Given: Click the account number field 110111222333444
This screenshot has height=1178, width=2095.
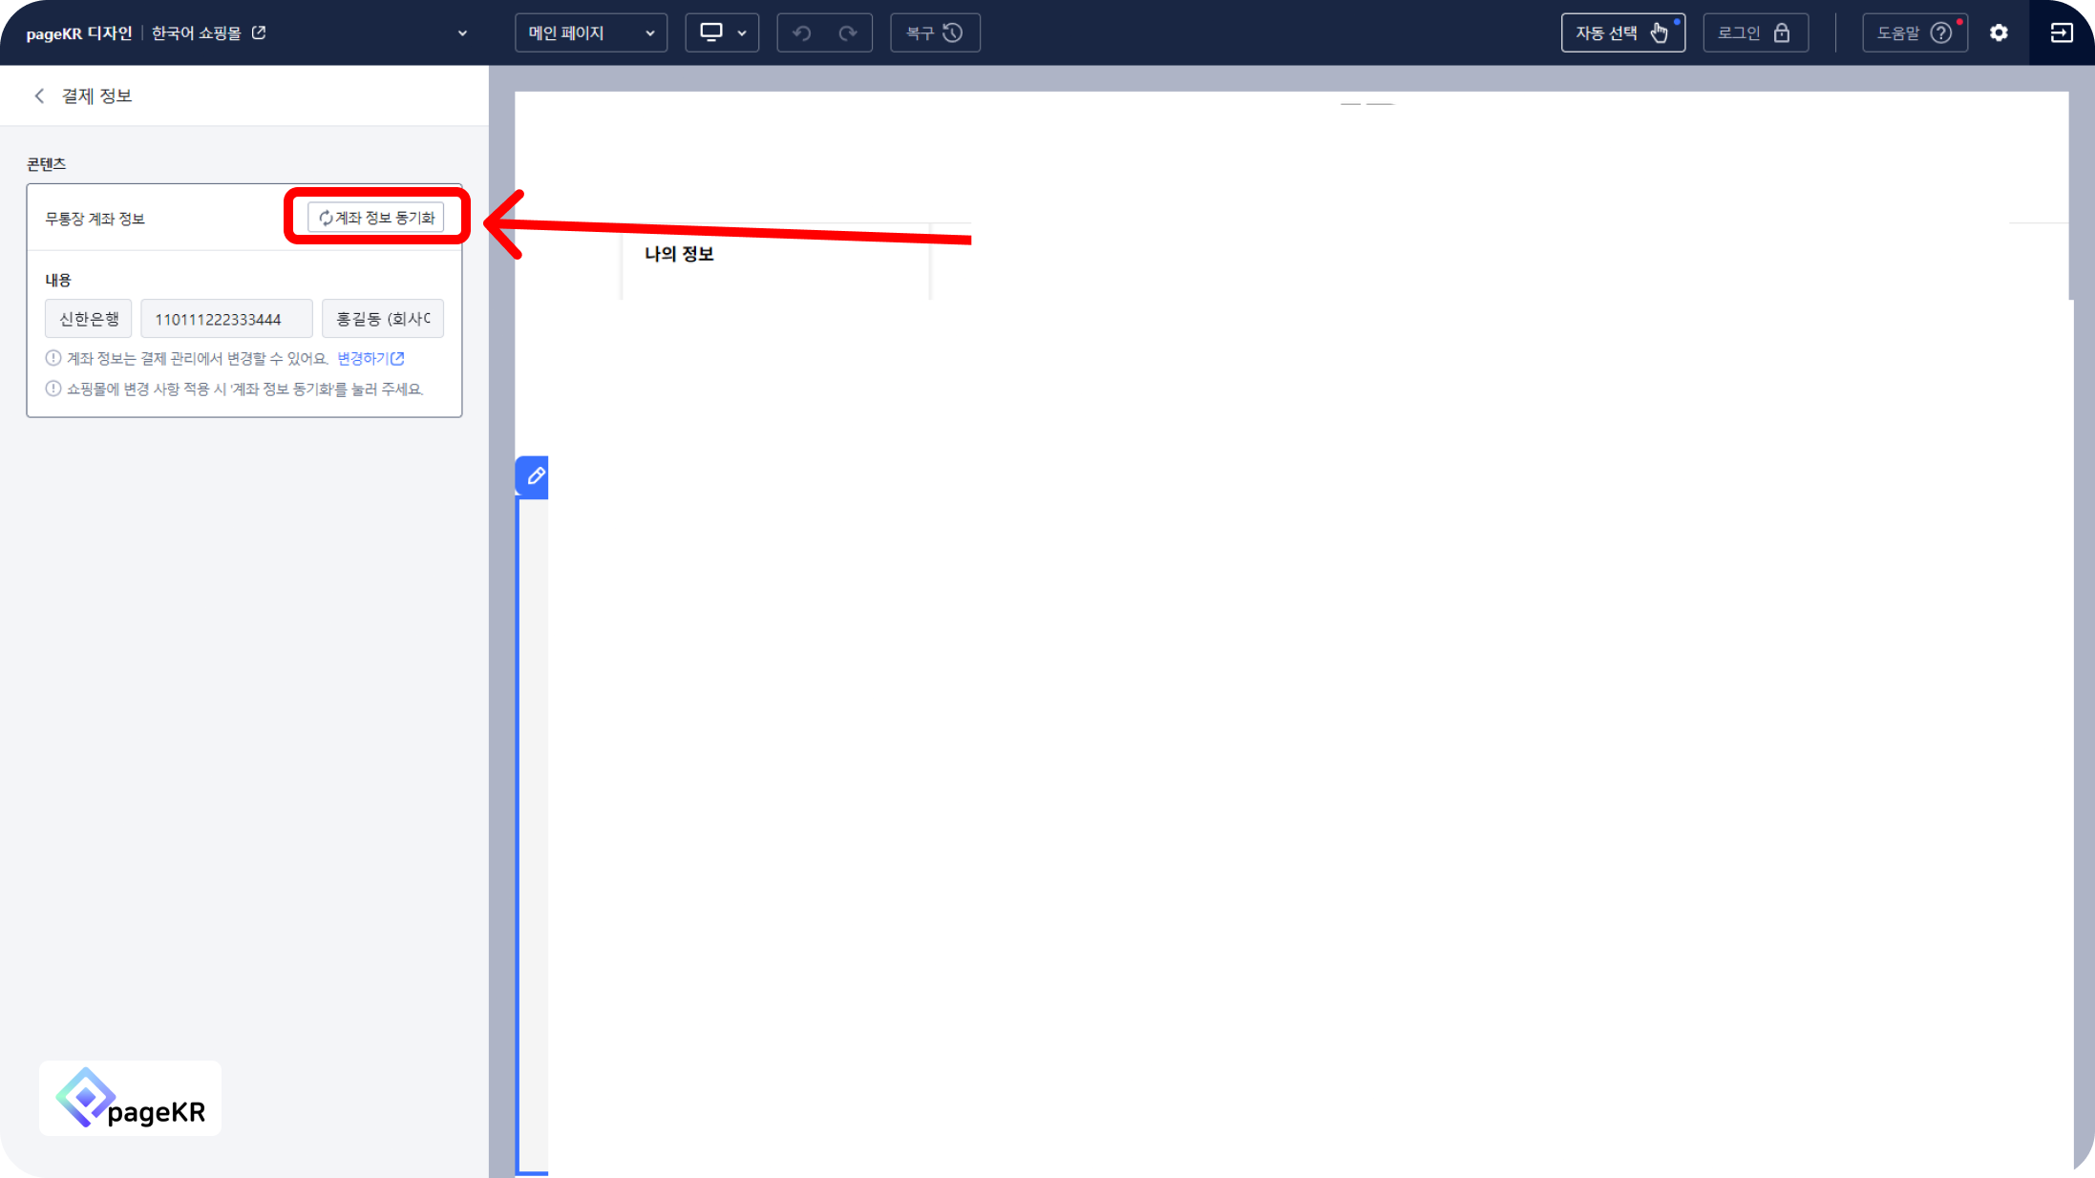Looking at the screenshot, I should (226, 319).
